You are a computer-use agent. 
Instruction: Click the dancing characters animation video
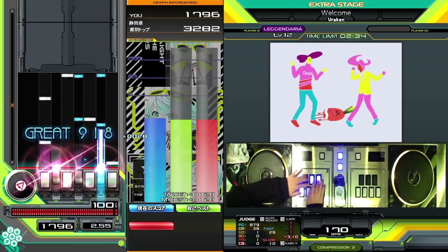tap(336, 92)
